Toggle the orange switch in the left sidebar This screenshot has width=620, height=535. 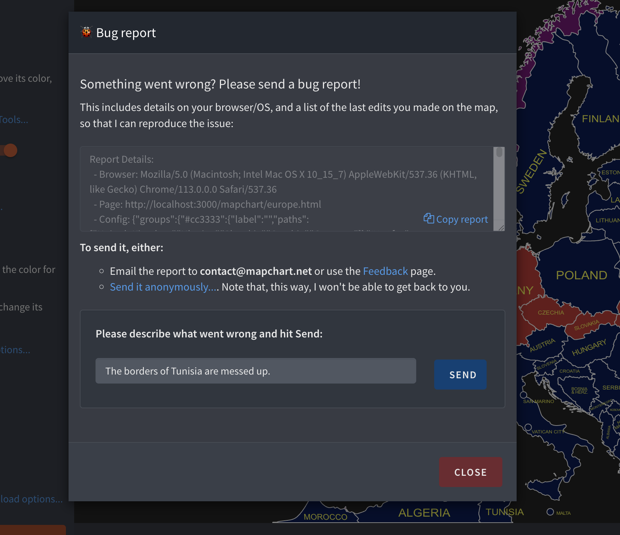coord(10,150)
